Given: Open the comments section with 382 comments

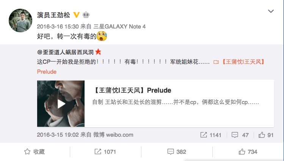Looking at the screenshot, I should [x=177, y=152].
